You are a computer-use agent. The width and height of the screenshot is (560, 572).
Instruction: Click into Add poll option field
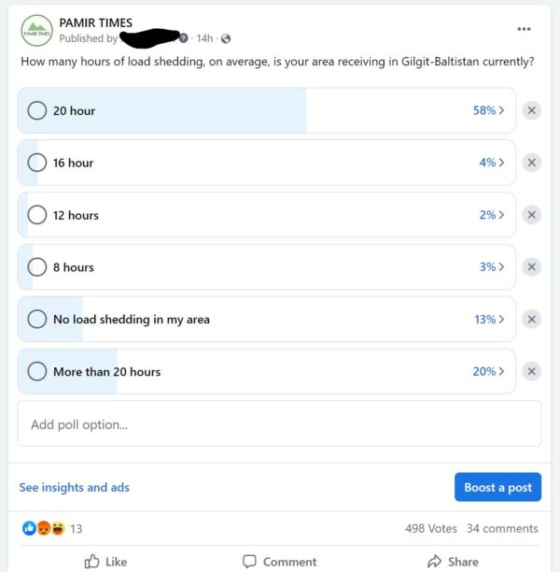tap(279, 423)
